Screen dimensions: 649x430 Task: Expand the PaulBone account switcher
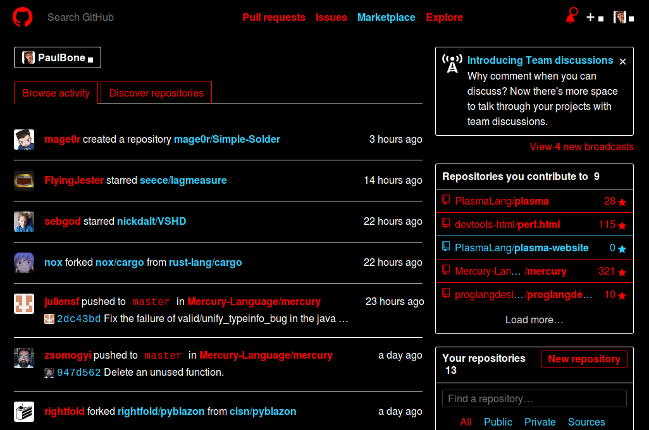(58, 57)
